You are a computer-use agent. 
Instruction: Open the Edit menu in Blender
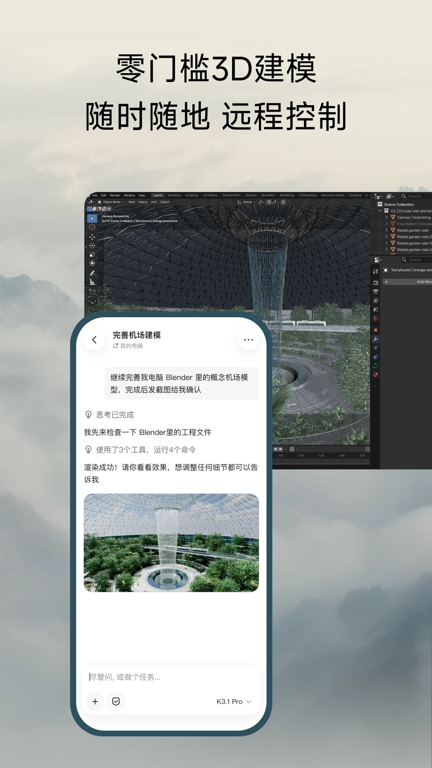click(x=104, y=195)
